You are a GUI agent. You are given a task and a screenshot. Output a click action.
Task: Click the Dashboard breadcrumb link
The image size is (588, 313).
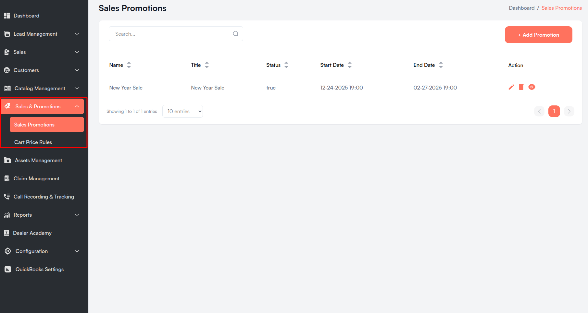pyautogui.click(x=521, y=8)
